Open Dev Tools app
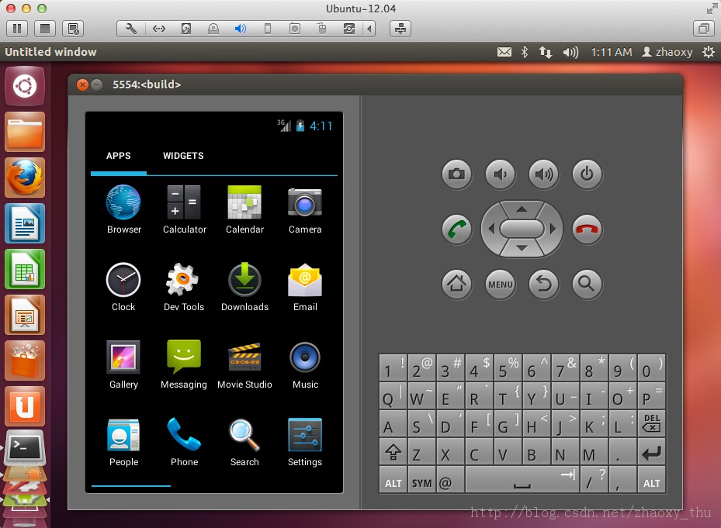 tap(183, 287)
